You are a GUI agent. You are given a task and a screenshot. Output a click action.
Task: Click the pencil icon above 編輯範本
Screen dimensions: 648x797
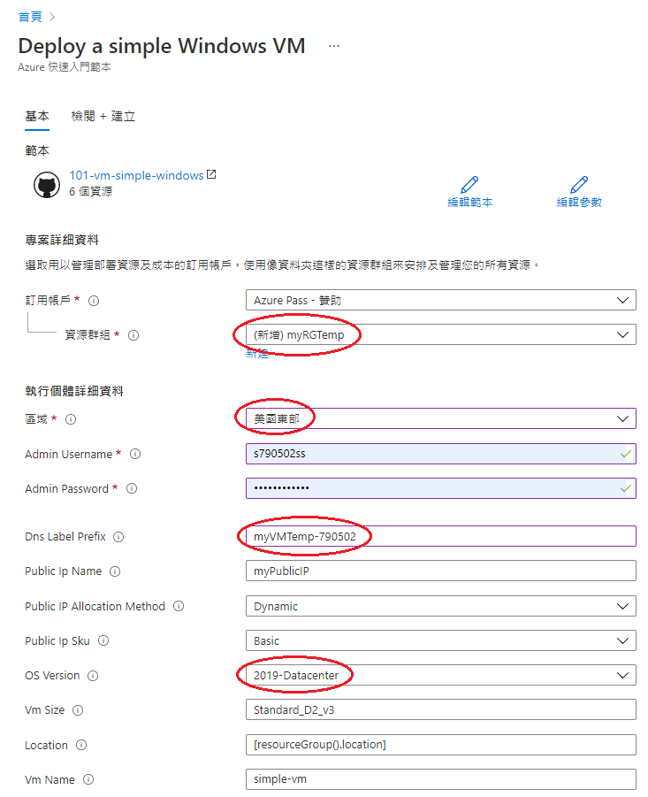pyautogui.click(x=469, y=185)
